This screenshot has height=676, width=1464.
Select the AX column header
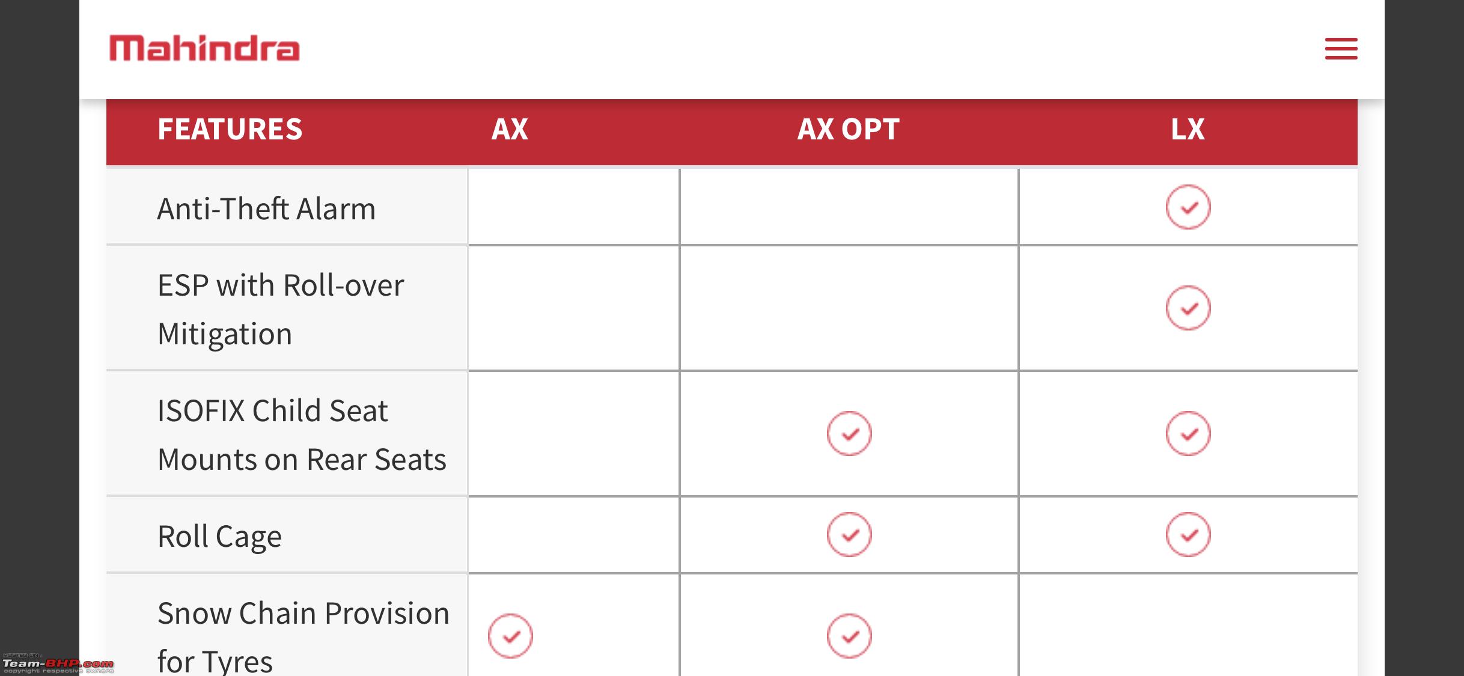pos(510,129)
